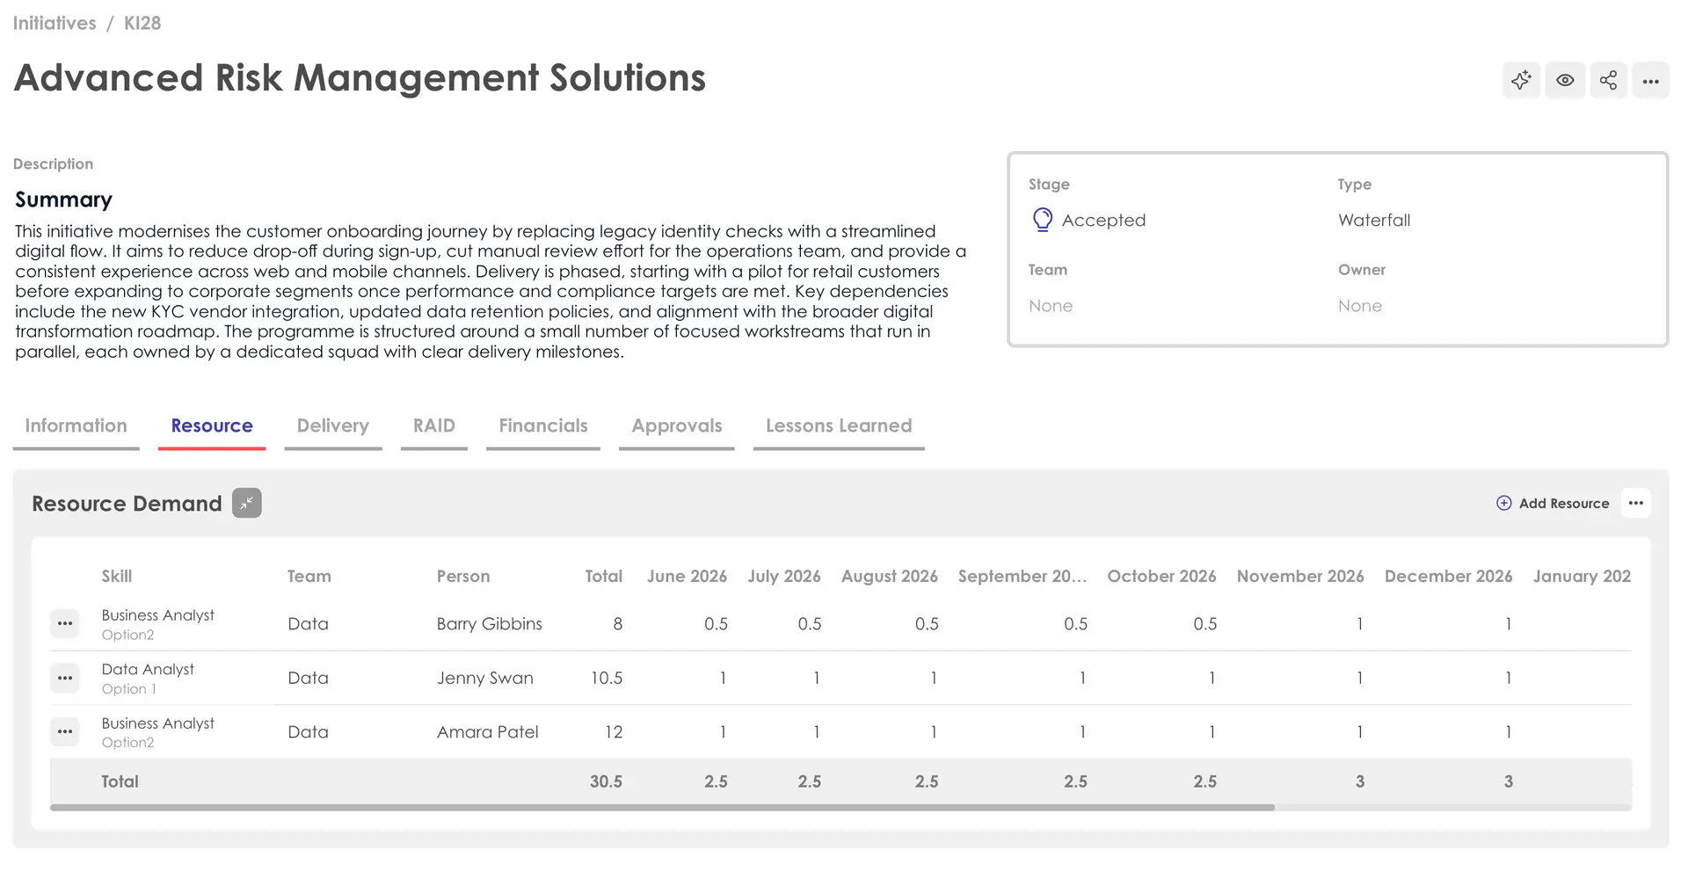Click Barry Gibbins' November 2026 value
Viewport: 1688px width, 872px height.
[1359, 623]
